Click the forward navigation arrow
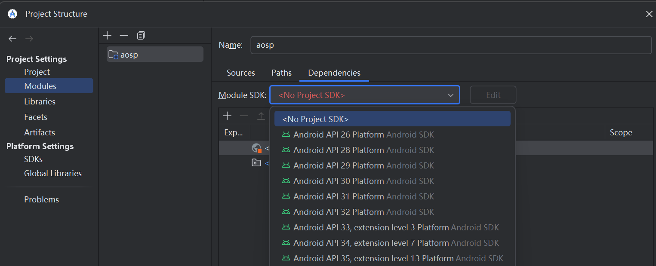The image size is (656, 266). pyautogui.click(x=29, y=39)
